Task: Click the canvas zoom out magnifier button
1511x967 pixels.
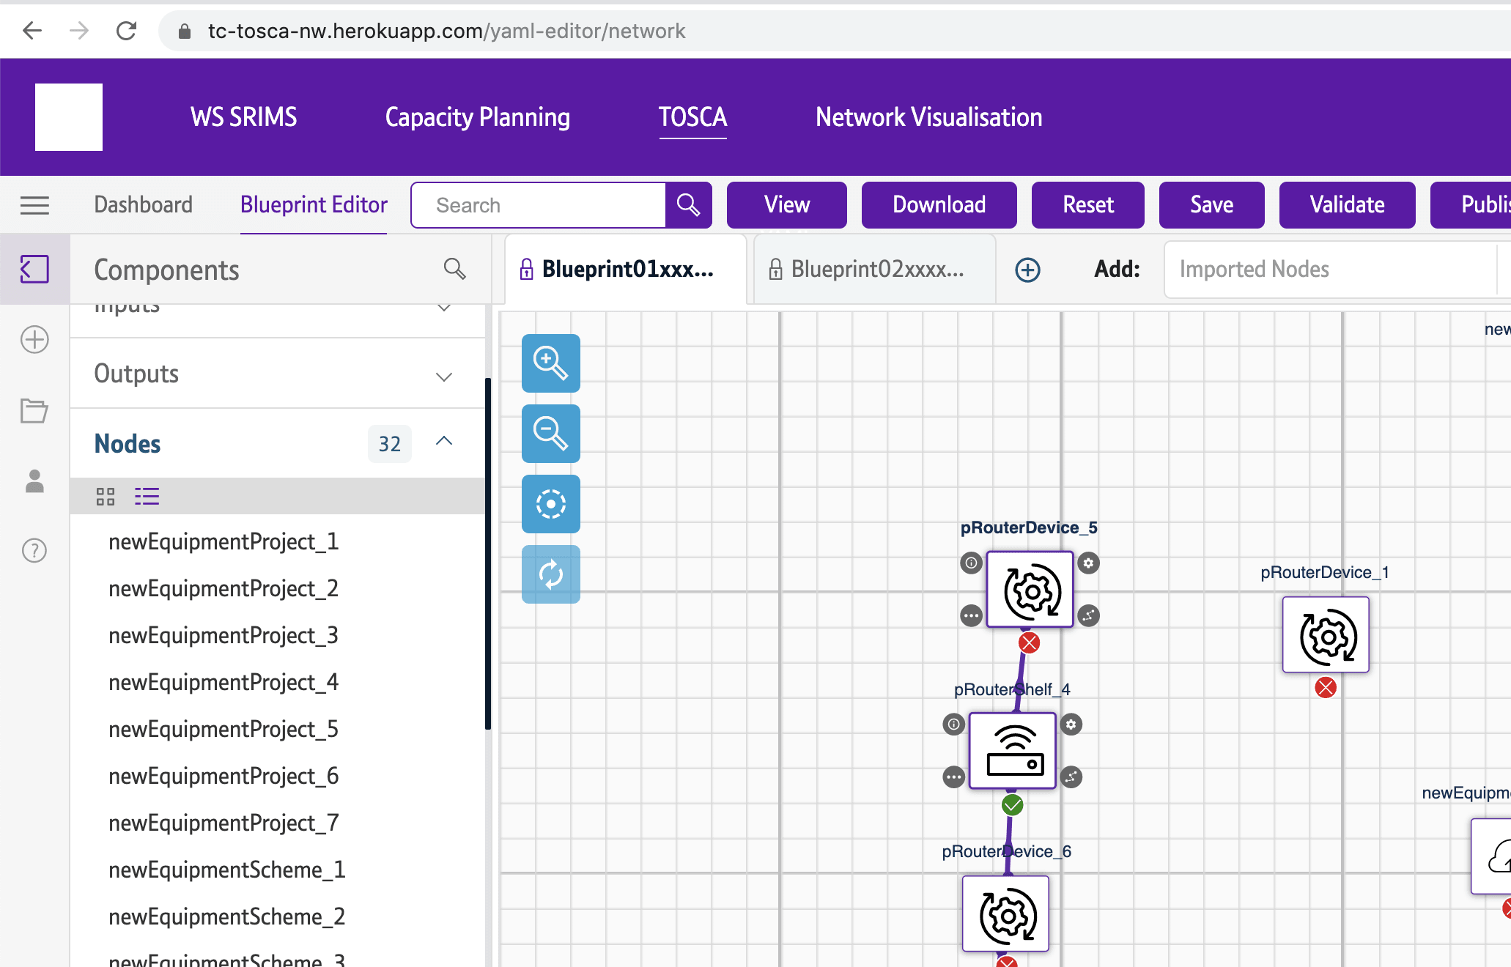Action: 550,434
